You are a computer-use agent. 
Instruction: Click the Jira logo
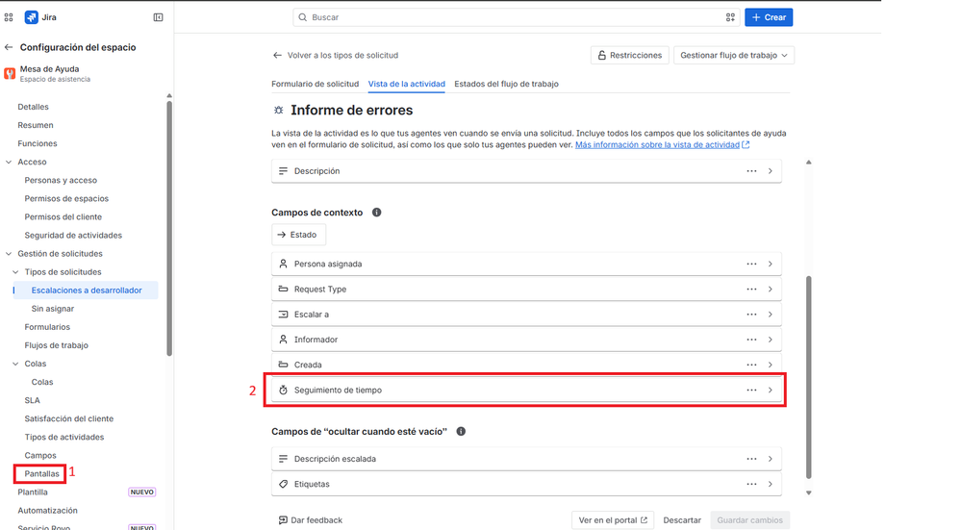tap(31, 17)
